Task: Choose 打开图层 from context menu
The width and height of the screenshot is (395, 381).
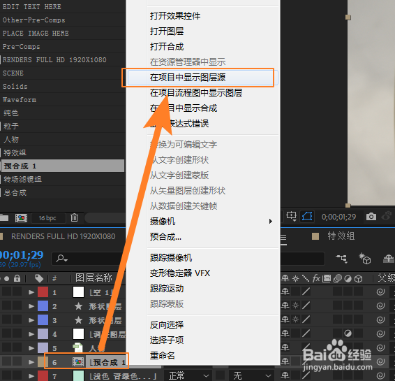Action: coord(167,31)
